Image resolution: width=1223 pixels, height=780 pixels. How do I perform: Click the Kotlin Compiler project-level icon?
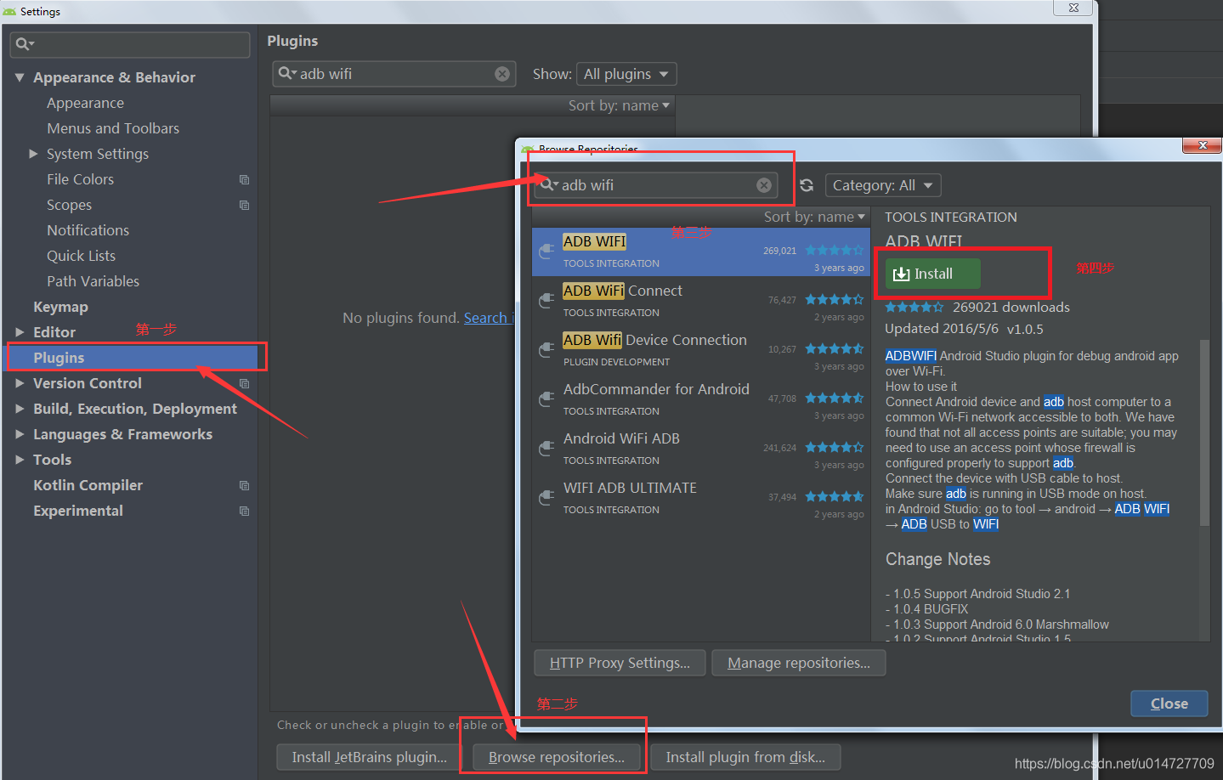tap(244, 485)
